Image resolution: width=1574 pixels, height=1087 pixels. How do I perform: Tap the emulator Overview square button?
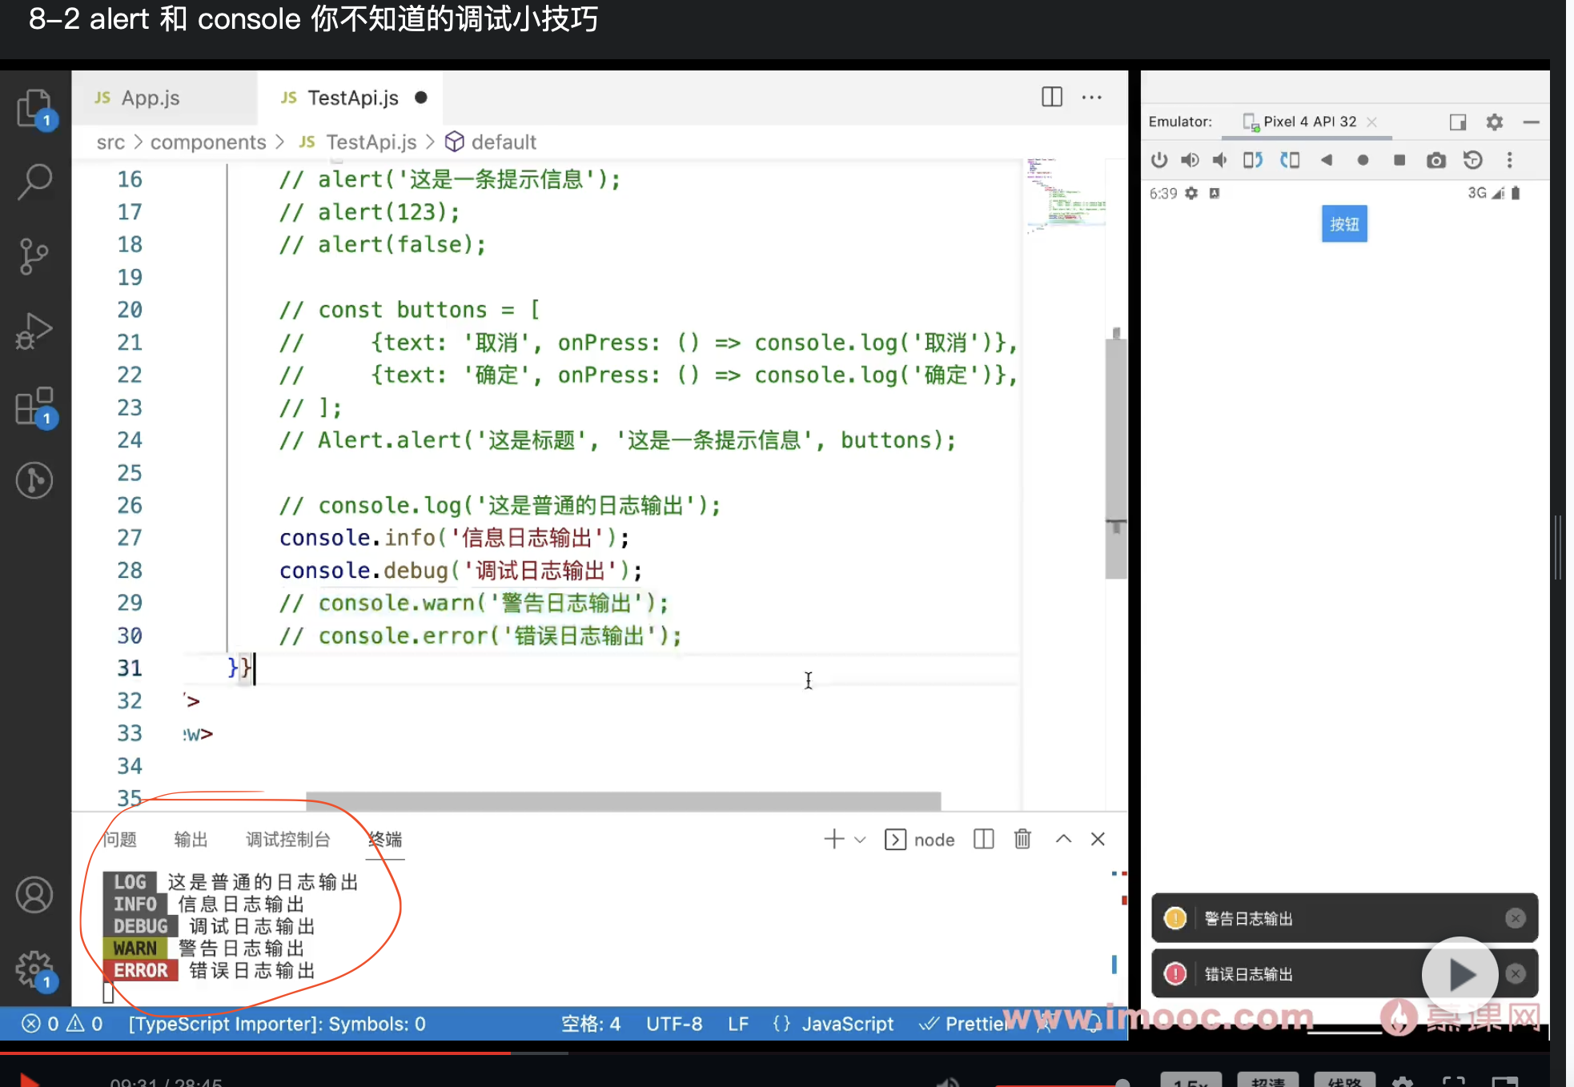1399,160
